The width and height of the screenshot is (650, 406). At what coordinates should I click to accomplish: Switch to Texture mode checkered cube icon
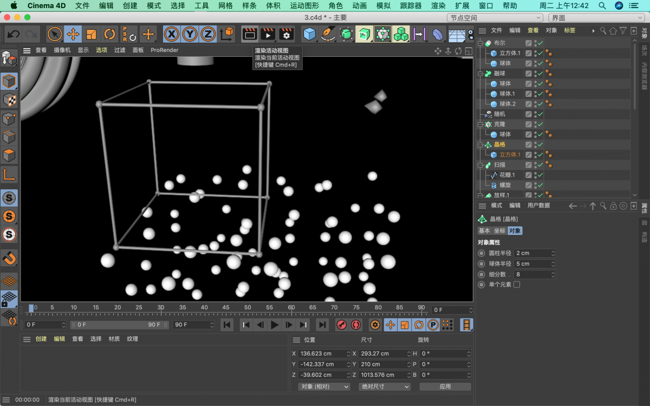click(9, 100)
